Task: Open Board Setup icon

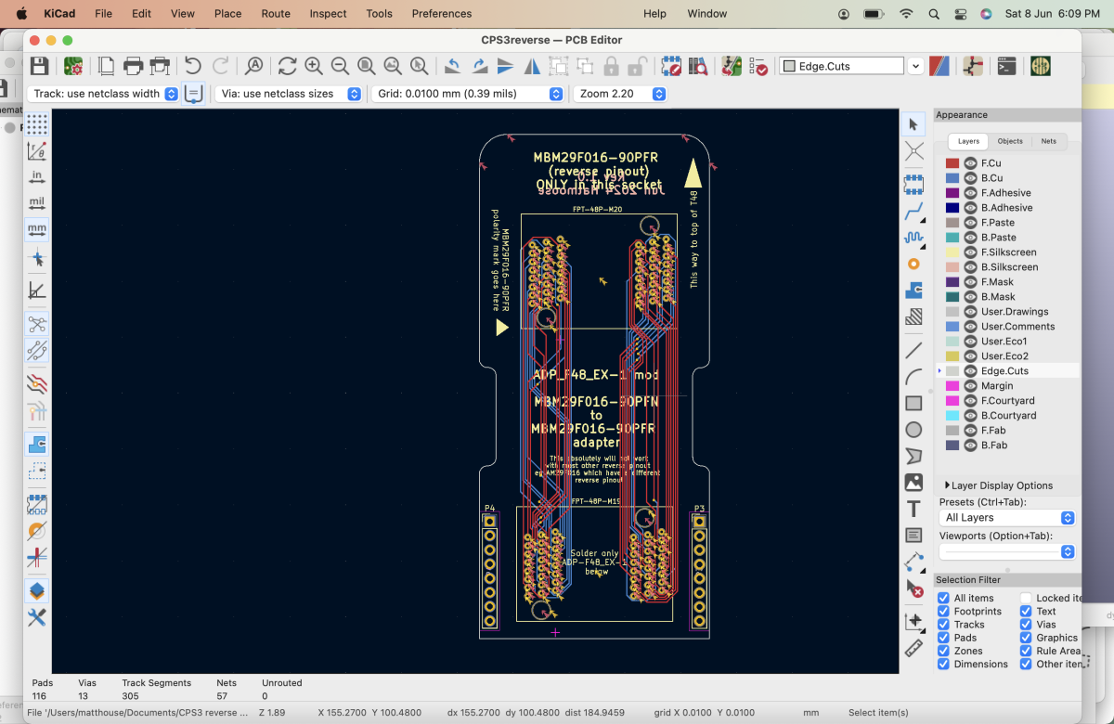Action: tap(73, 66)
